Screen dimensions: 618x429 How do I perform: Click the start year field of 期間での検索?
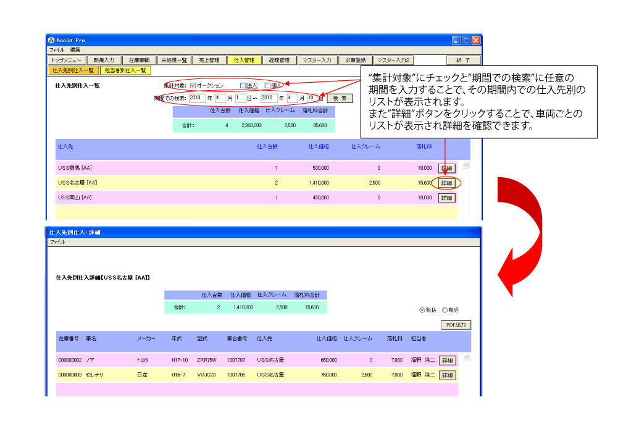(197, 98)
